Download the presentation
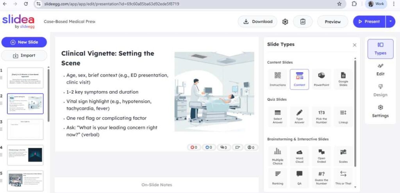400x193 pixels. (257, 22)
